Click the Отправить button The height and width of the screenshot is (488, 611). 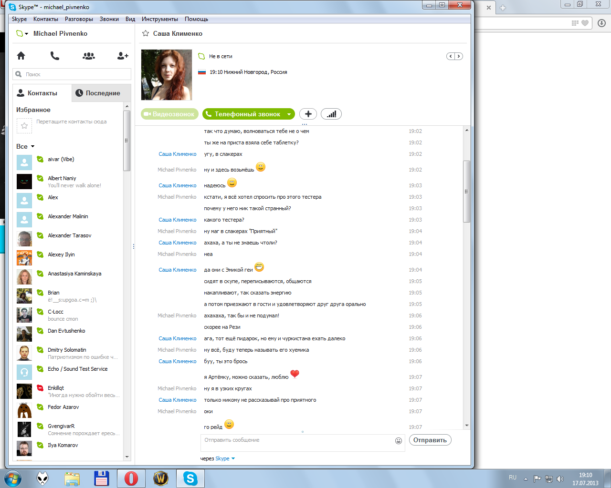[430, 440]
